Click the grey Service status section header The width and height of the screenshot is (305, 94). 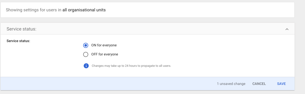[x=148, y=29]
